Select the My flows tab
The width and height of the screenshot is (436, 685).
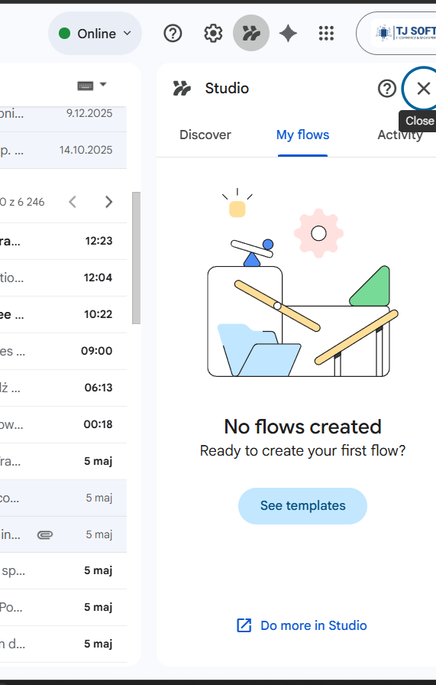point(302,135)
